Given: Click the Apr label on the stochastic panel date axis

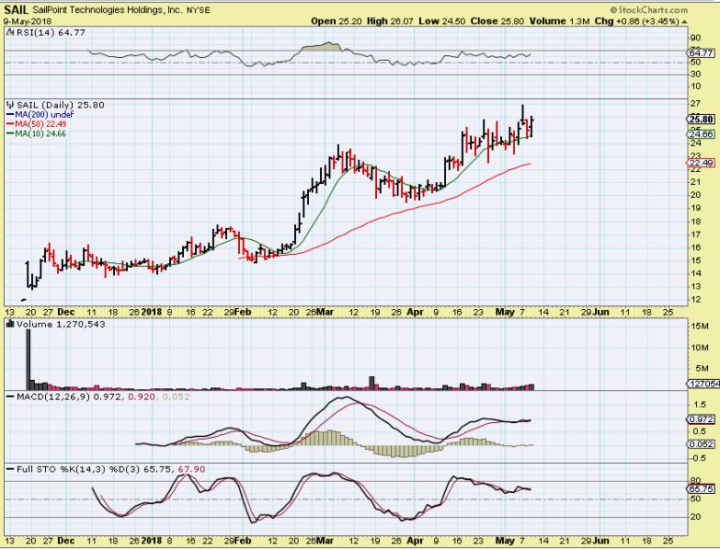Looking at the screenshot, I should coord(415,541).
